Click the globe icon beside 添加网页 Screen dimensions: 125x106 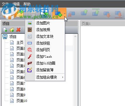(30, 50)
